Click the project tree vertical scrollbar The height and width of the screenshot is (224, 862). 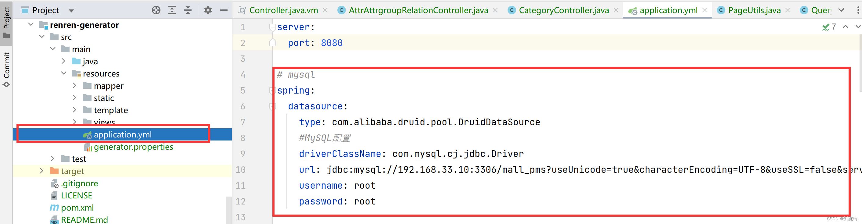(x=228, y=210)
